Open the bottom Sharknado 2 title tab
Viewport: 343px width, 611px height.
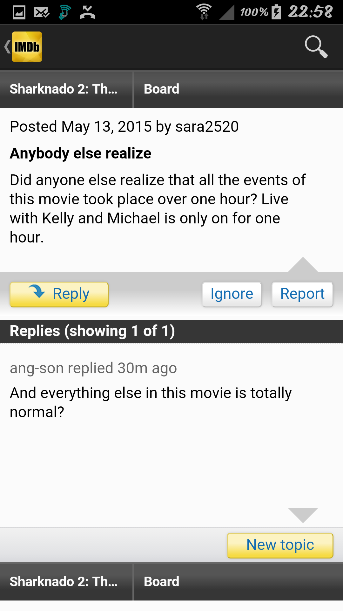pyautogui.click(x=66, y=582)
